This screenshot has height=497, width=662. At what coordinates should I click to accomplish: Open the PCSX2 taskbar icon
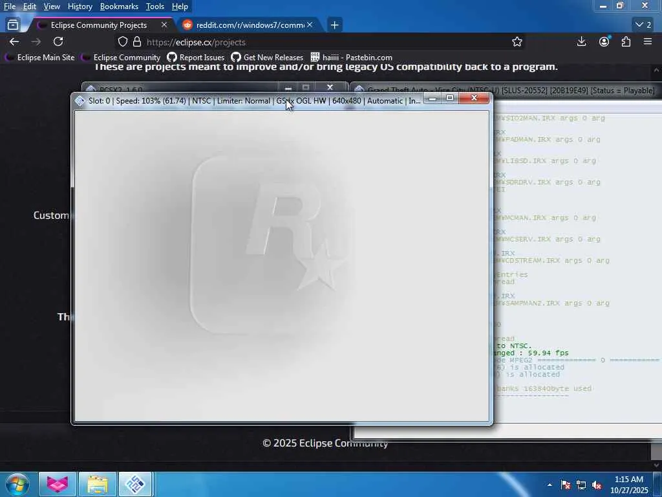point(135,484)
